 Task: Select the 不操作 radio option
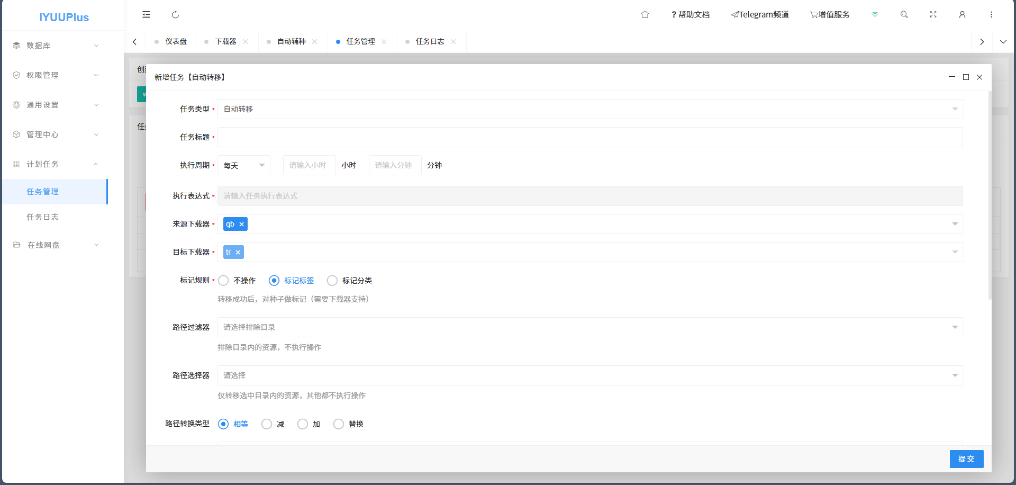coord(224,281)
